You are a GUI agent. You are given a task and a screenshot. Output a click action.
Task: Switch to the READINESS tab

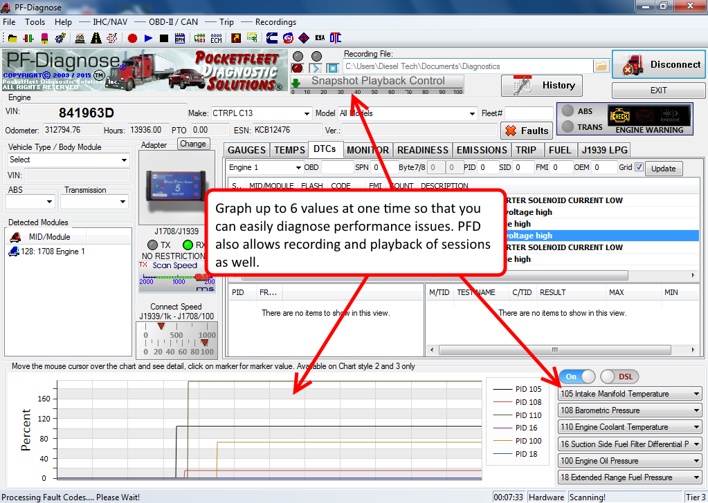(423, 150)
